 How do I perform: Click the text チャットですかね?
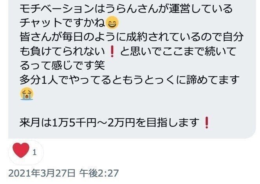[x=62, y=23]
